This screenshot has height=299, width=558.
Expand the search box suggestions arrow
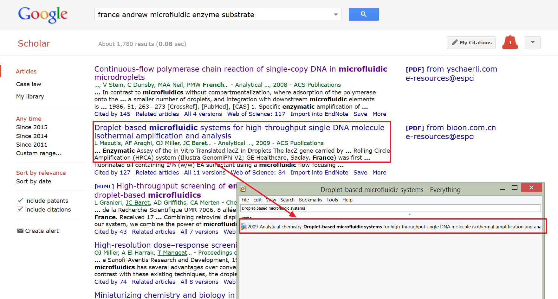(x=336, y=15)
